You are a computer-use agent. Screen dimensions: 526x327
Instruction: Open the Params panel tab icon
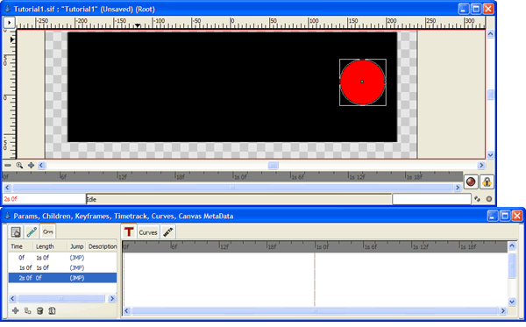16,231
